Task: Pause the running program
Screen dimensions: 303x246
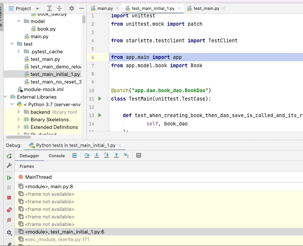Action: 8,187
